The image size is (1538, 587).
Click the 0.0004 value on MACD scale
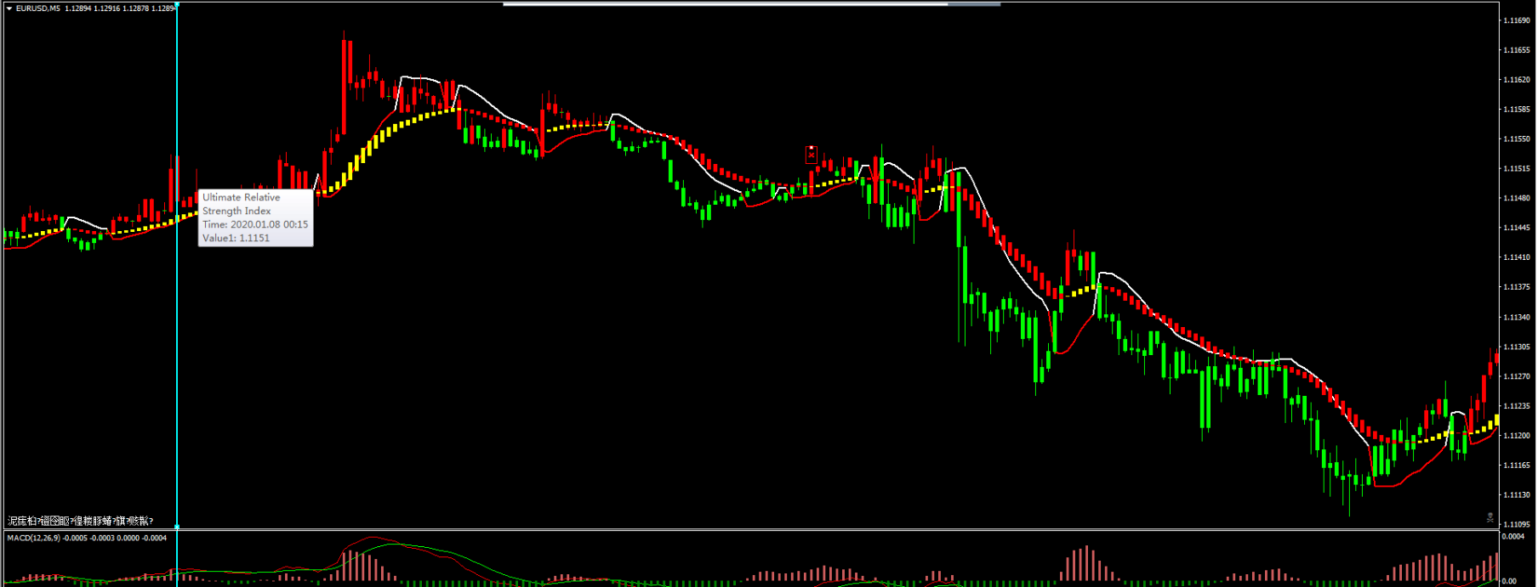point(1513,537)
